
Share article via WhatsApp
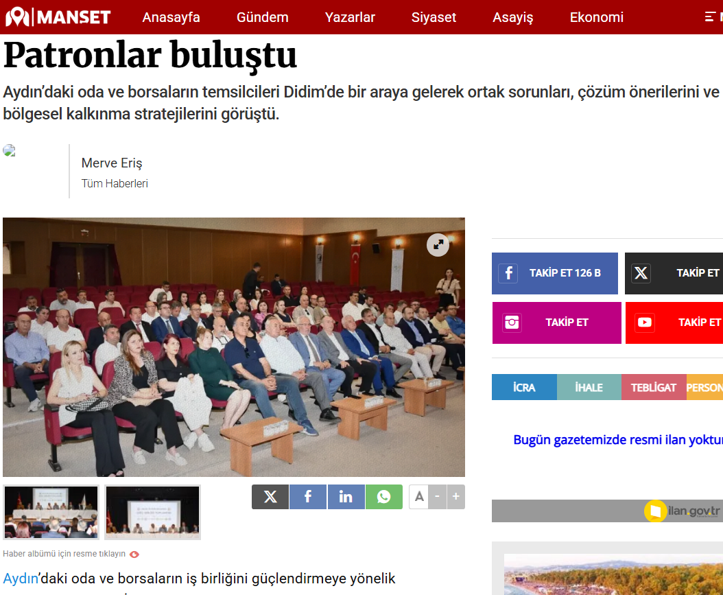(x=383, y=497)
